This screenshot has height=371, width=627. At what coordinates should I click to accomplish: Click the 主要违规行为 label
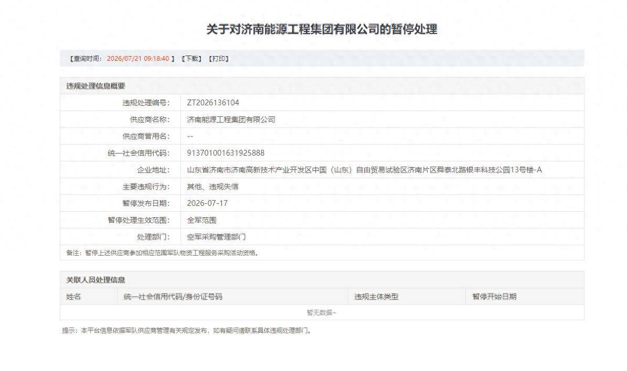[146, 187]
